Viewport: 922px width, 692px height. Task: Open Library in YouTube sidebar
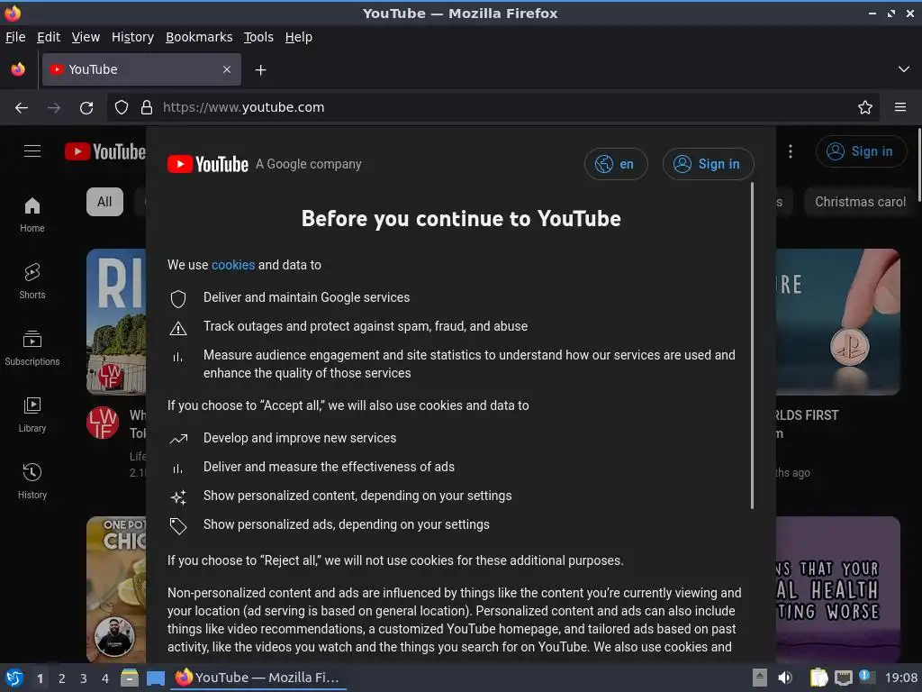[32, 414]
